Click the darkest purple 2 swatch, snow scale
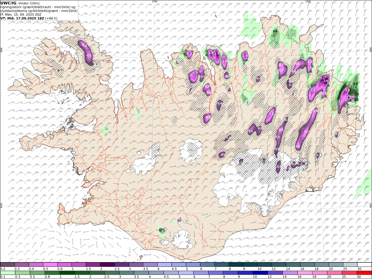Viewport: 372px width, 279px height. (x=107, y=264)
